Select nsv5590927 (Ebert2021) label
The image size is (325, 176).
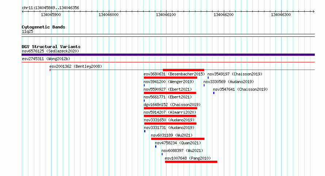168,89
